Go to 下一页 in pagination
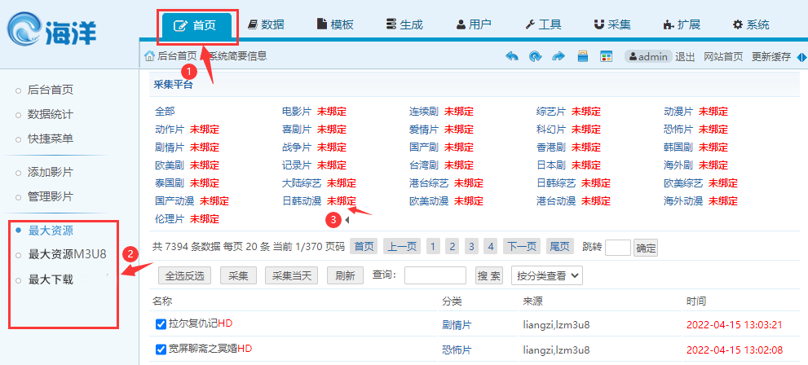This screenshot has width=808, height=365. (522, 247)
